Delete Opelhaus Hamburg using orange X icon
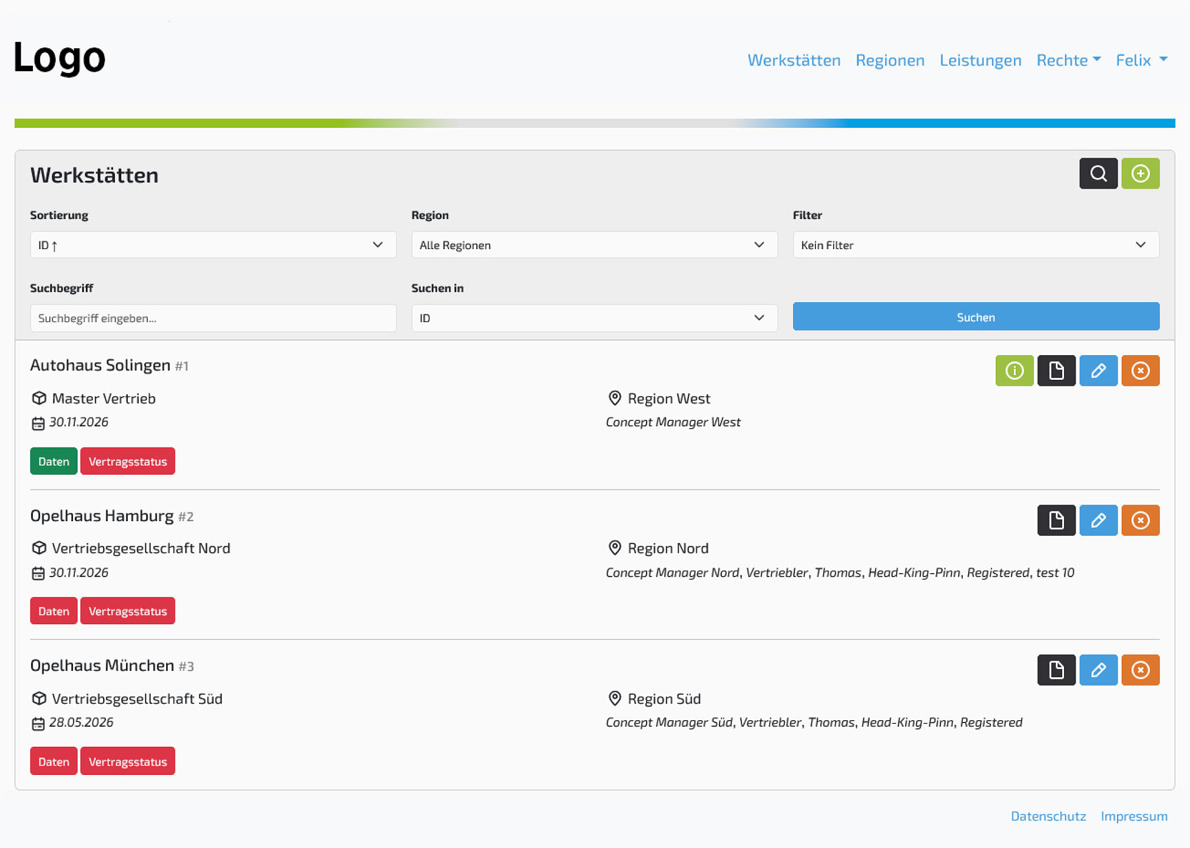Viewport: 1190px width, 848px height. point(1141,520)
